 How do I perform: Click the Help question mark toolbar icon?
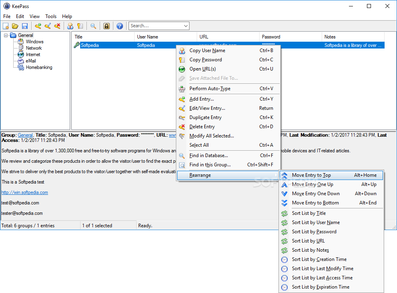pos(120,26)
